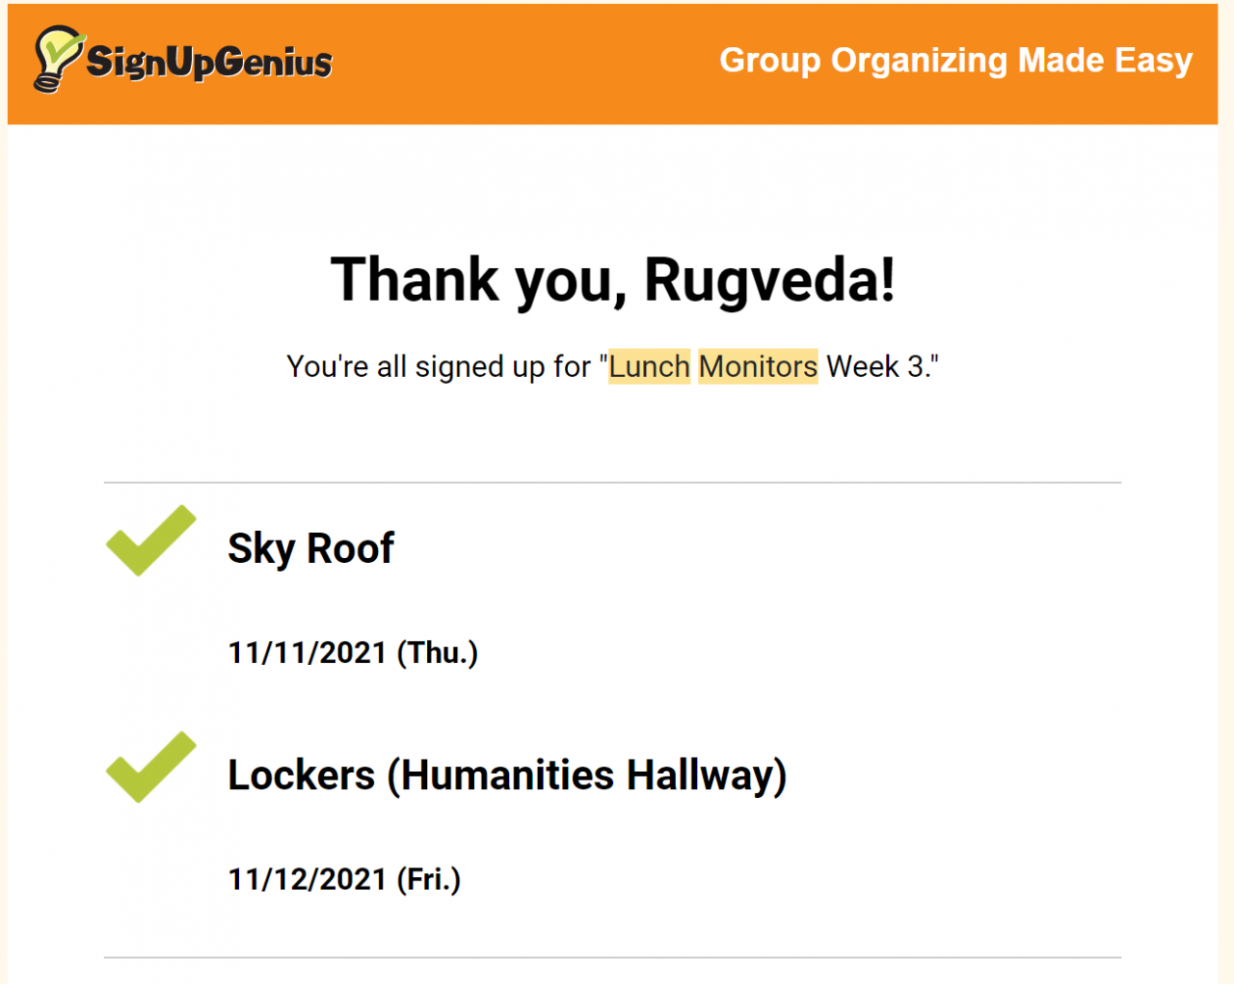Click the "You're all signed up for" text
The width and height of the screenshot is (1234, 984).
(x=439, y=367)
